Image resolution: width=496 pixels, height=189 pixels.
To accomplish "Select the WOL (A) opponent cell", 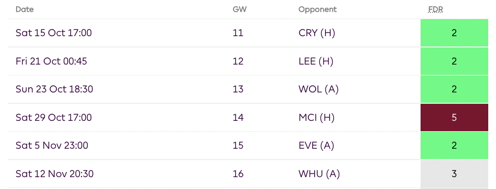I will 318,89.
